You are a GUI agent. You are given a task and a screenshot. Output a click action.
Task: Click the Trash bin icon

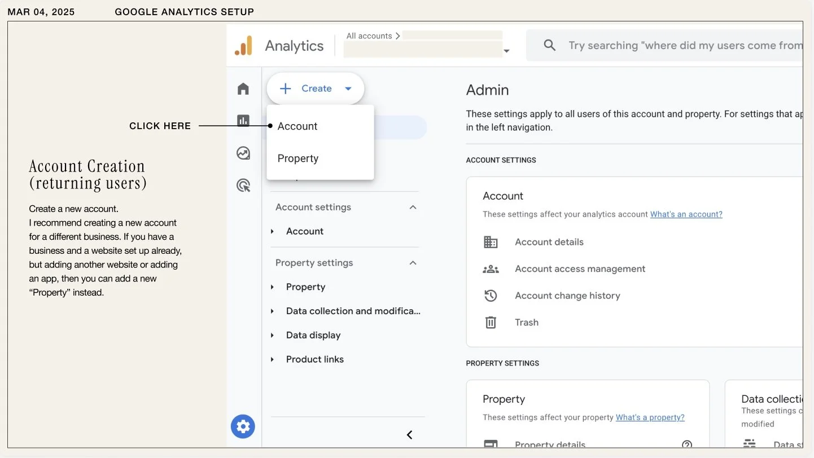(x=491, y=323)
